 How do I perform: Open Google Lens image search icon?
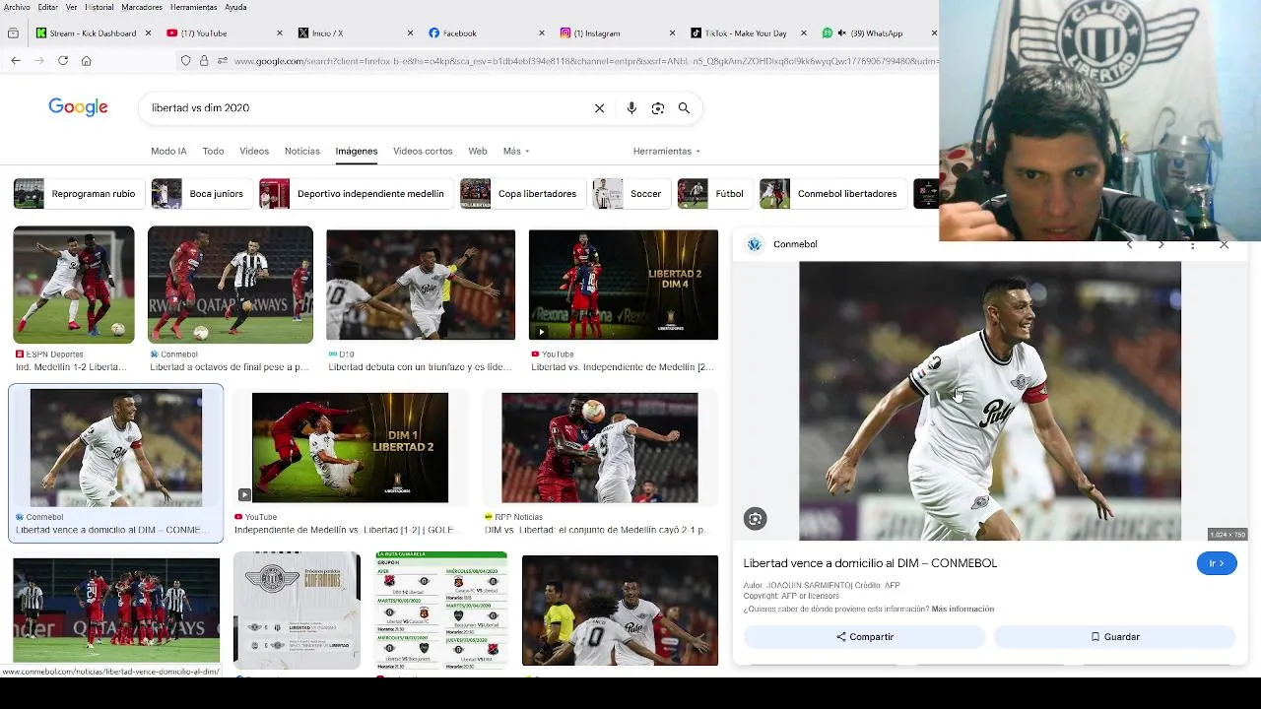pyautogui.click(x=658, y=108)
